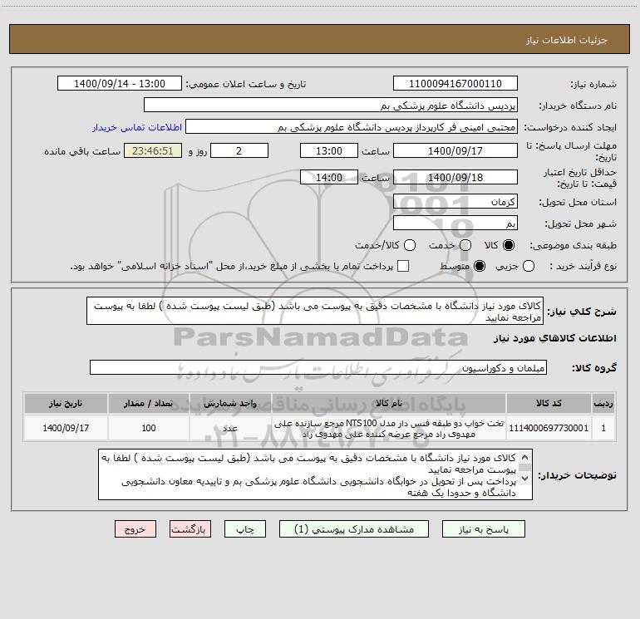The height and width of the screenshot is (619, 640).
Task: Select the کالا radio button
Action: [x=509, y=245]
